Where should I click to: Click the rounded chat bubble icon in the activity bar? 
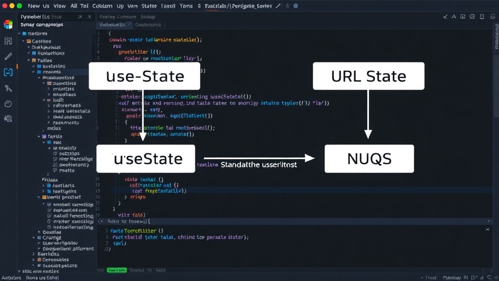[x=8, y=104]
